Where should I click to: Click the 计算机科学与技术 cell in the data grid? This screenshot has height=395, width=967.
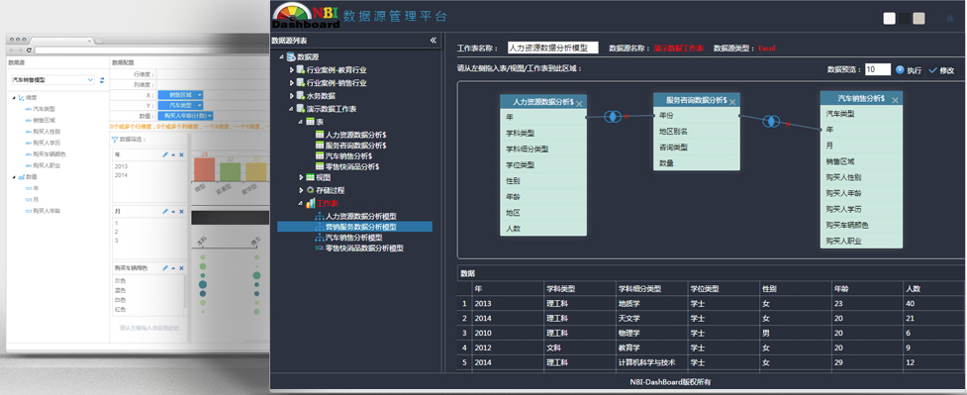click(651, 362)
